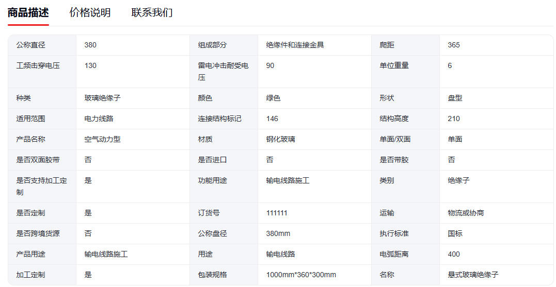
Task: Click the 电力线路 value text
Action: 99,119
